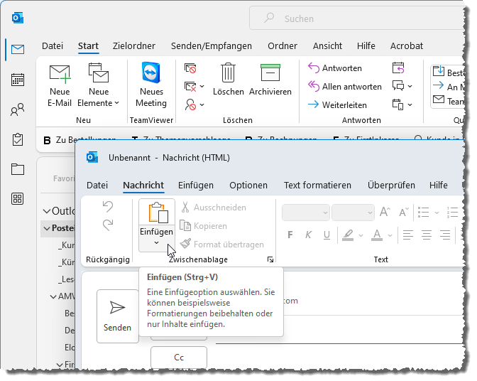Click the undo arrow in message window

point(108,207)
